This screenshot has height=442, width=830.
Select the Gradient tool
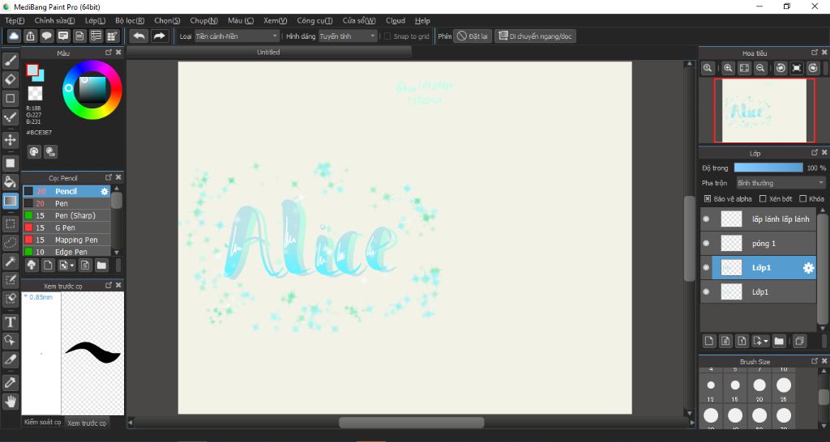(x=10, y=201)
